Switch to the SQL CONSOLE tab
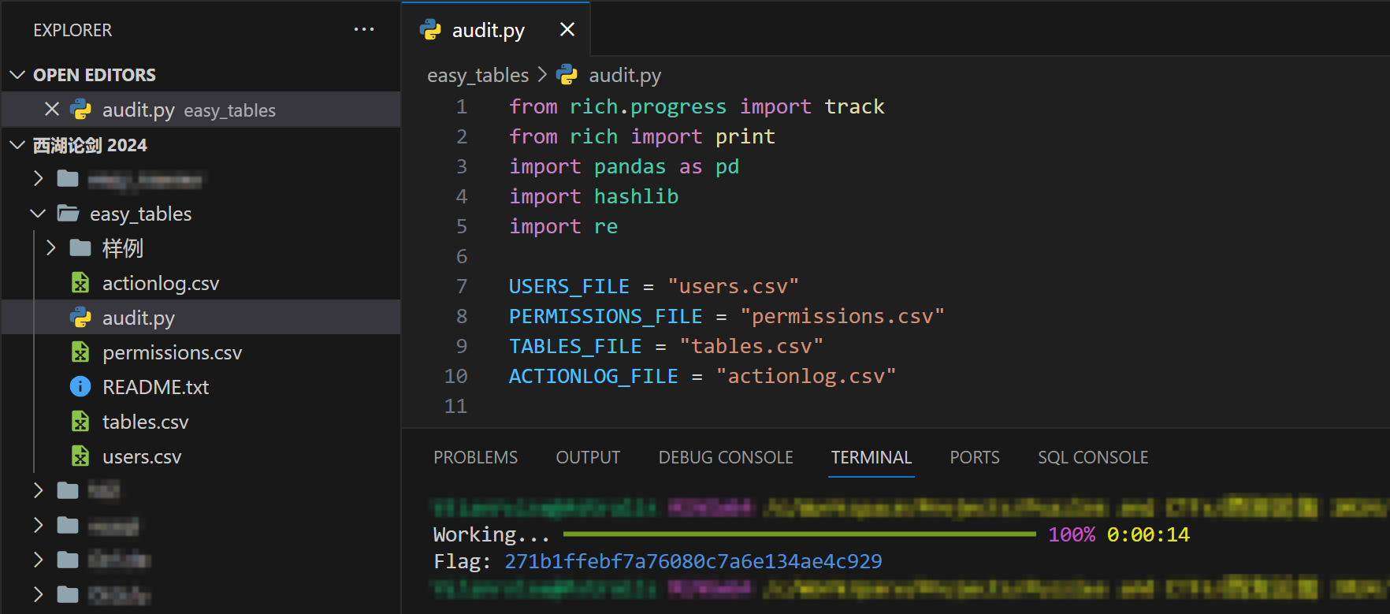 (x=1092, y=458)
